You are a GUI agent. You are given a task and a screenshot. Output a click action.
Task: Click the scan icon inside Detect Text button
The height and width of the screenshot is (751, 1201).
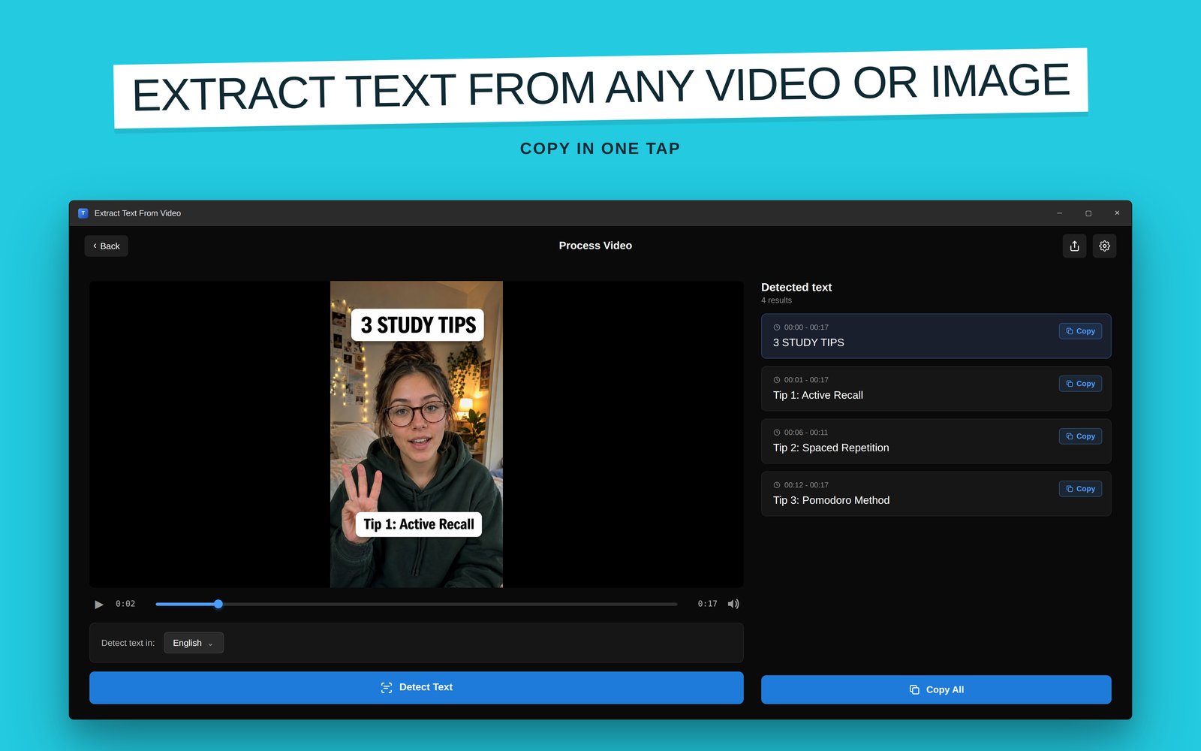click(x=387, y=688)
